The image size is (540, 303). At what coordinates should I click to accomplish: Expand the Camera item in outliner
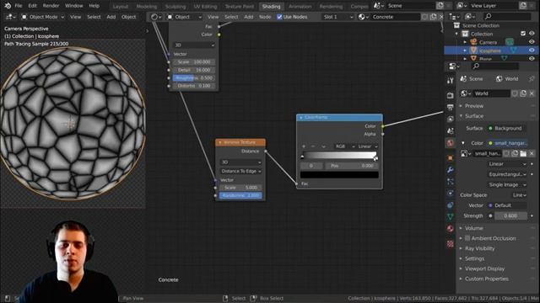(465, 42)
